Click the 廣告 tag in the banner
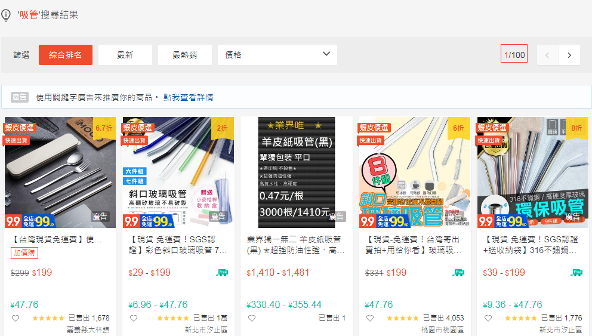 pyautogui.click(x=20, y=97)
